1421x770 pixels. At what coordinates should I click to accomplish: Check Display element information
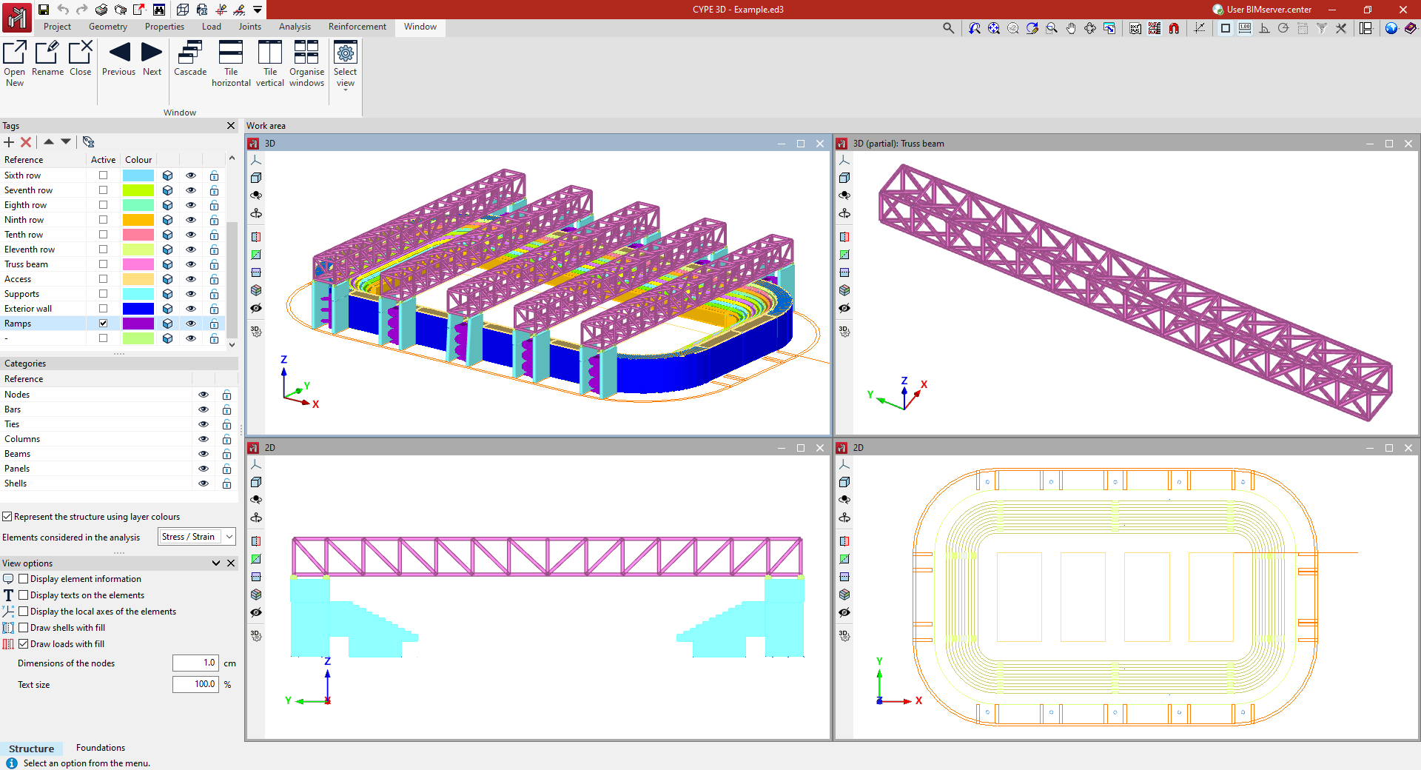pyautogui.click(x=24, y=579)
